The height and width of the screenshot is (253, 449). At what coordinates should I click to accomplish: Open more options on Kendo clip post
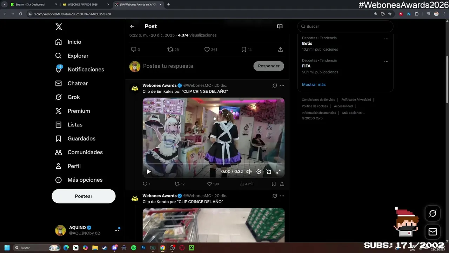pyautogui.click(x=282, y=196)
